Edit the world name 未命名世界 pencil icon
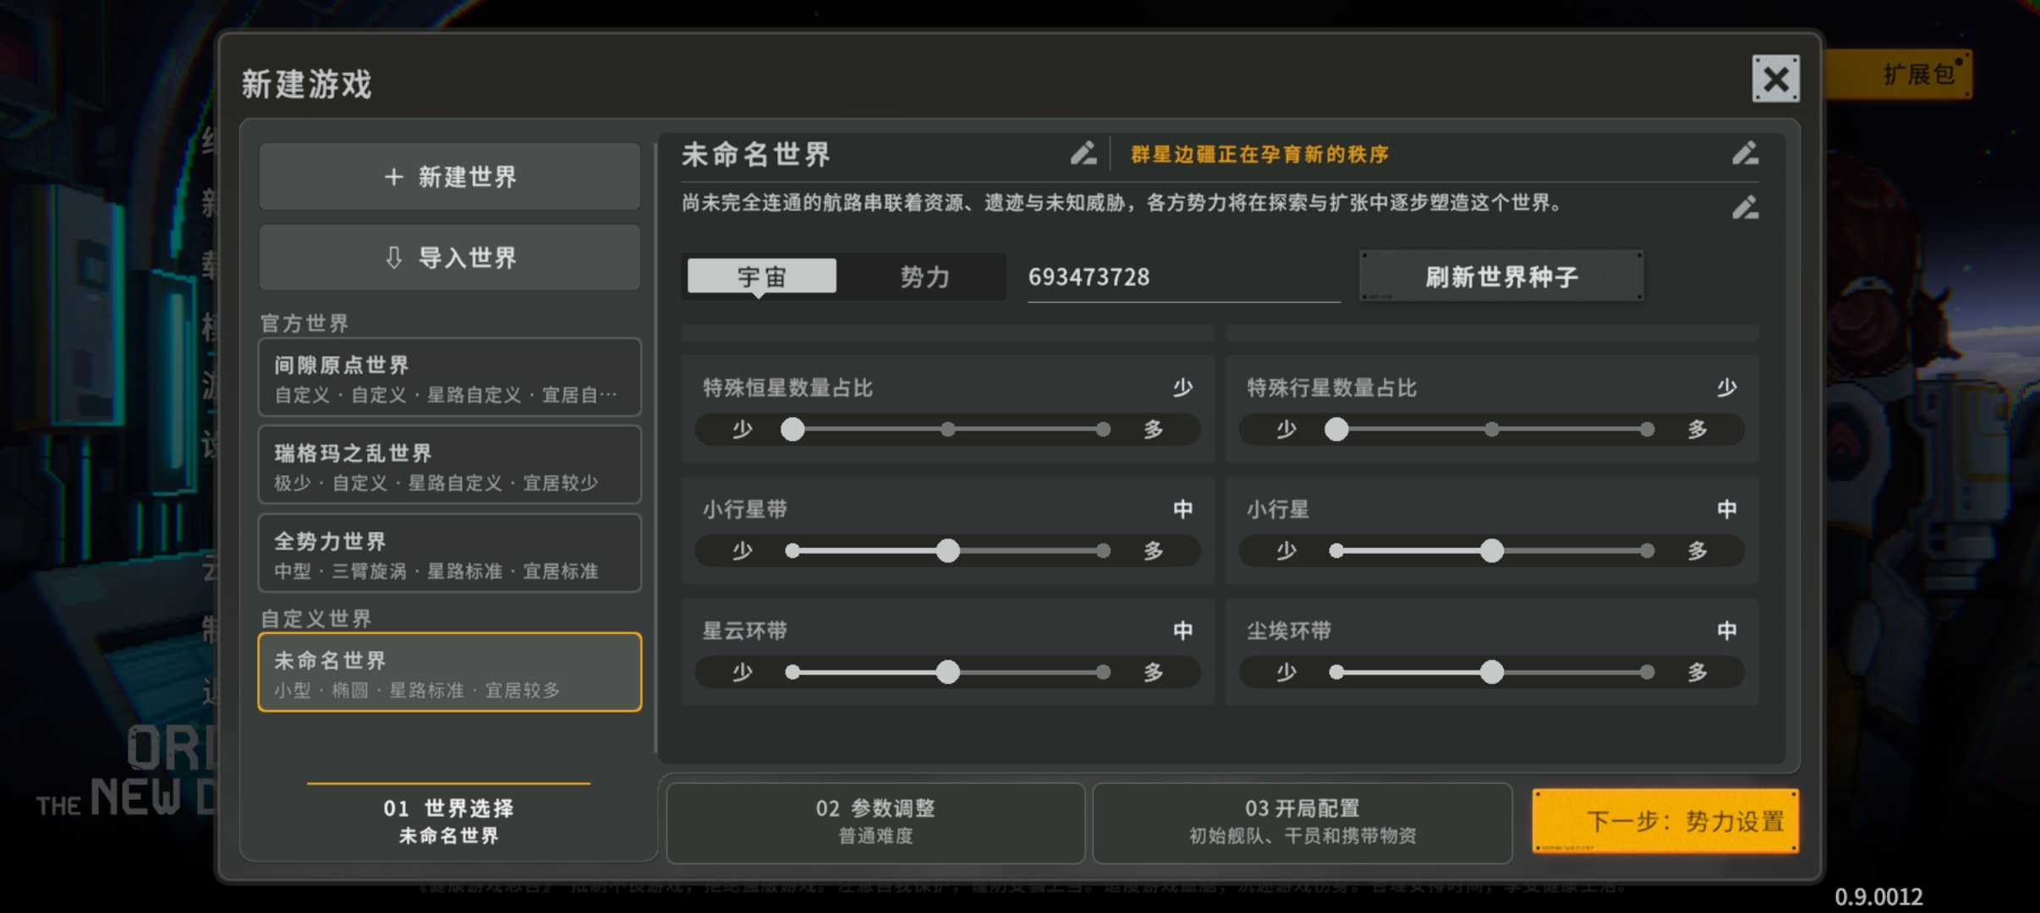Image resolution: width=2040 pixels, height=913 pixels. [1083, 154]
